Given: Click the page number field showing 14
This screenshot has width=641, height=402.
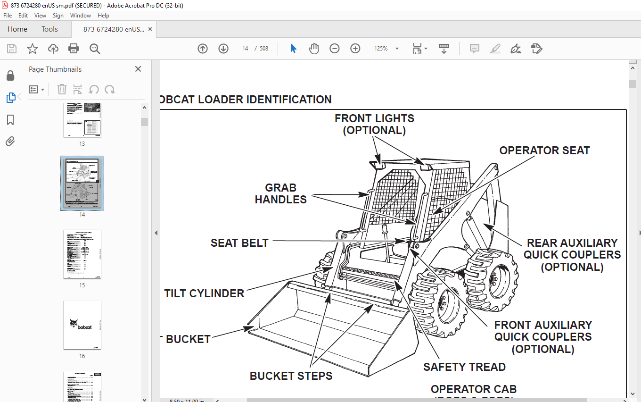Looking at the screenshot, I should [x=245, y=49].
